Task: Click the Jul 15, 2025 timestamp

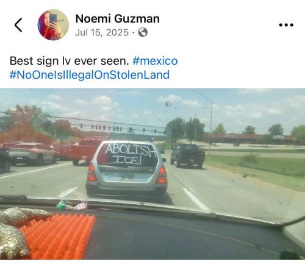Action: click(x=102, y=32)
